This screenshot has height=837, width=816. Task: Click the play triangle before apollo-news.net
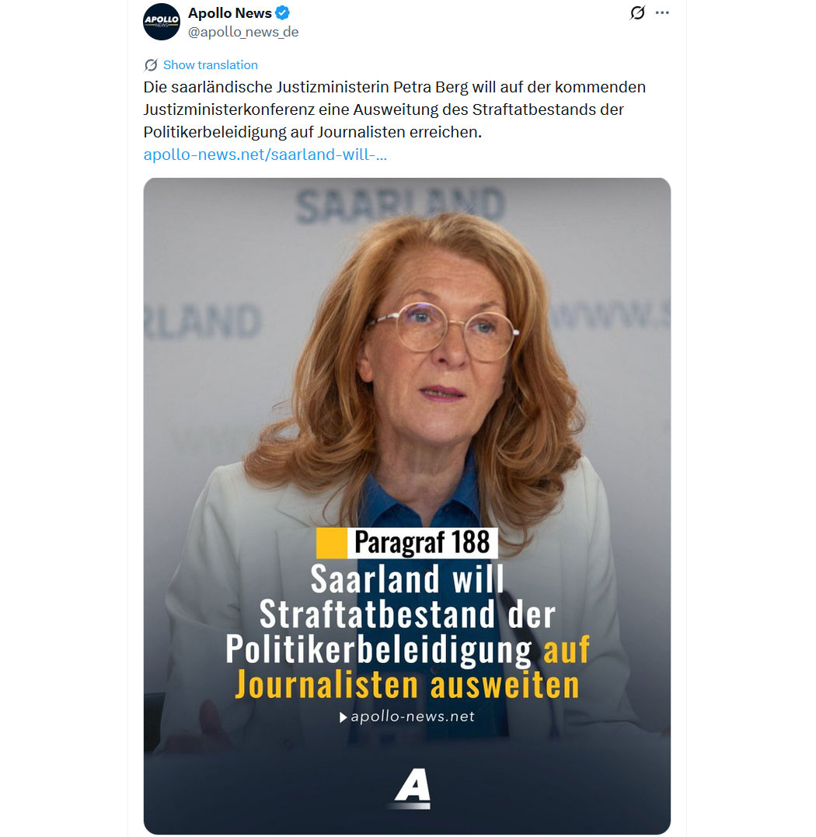pos(343,717)
